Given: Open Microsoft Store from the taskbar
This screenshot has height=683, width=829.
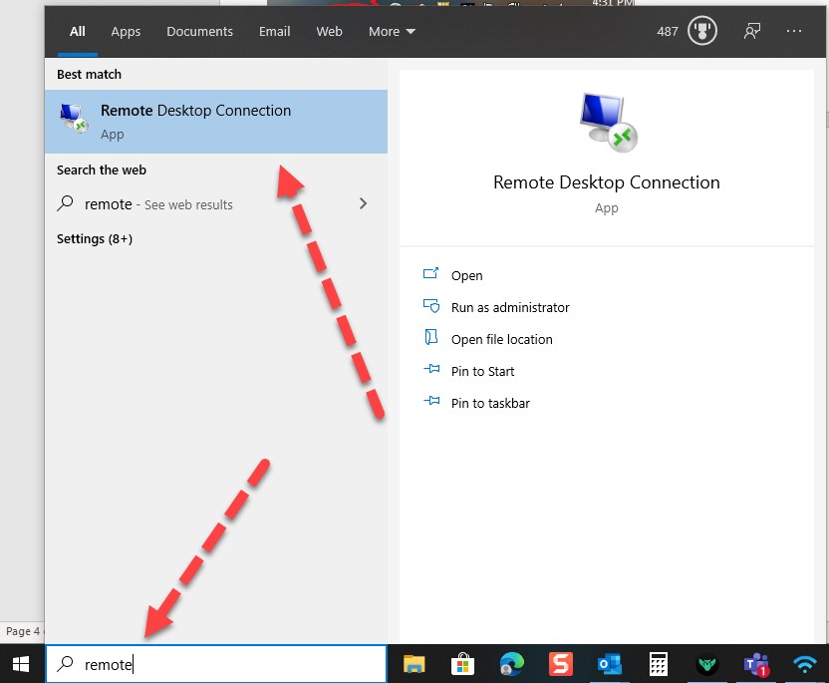Looking at the screenshot, I should coord(462,664).
